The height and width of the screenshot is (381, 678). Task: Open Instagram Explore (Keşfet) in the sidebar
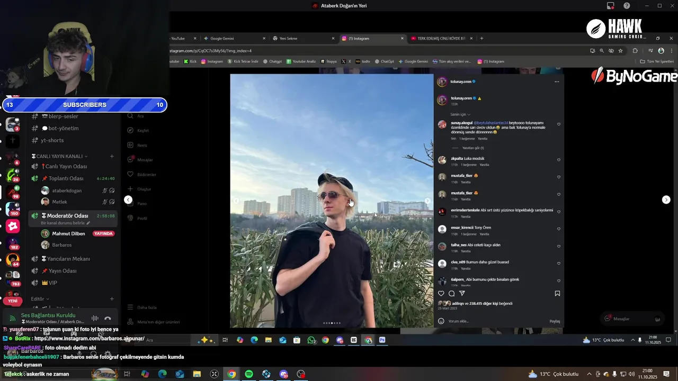[x=139, y=130]
